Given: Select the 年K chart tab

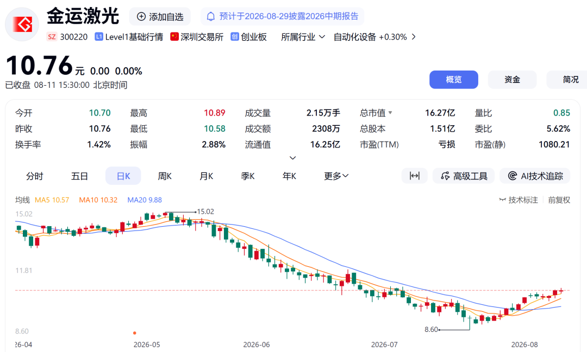Looking at the screenshot, I should [x=289, y=176].
